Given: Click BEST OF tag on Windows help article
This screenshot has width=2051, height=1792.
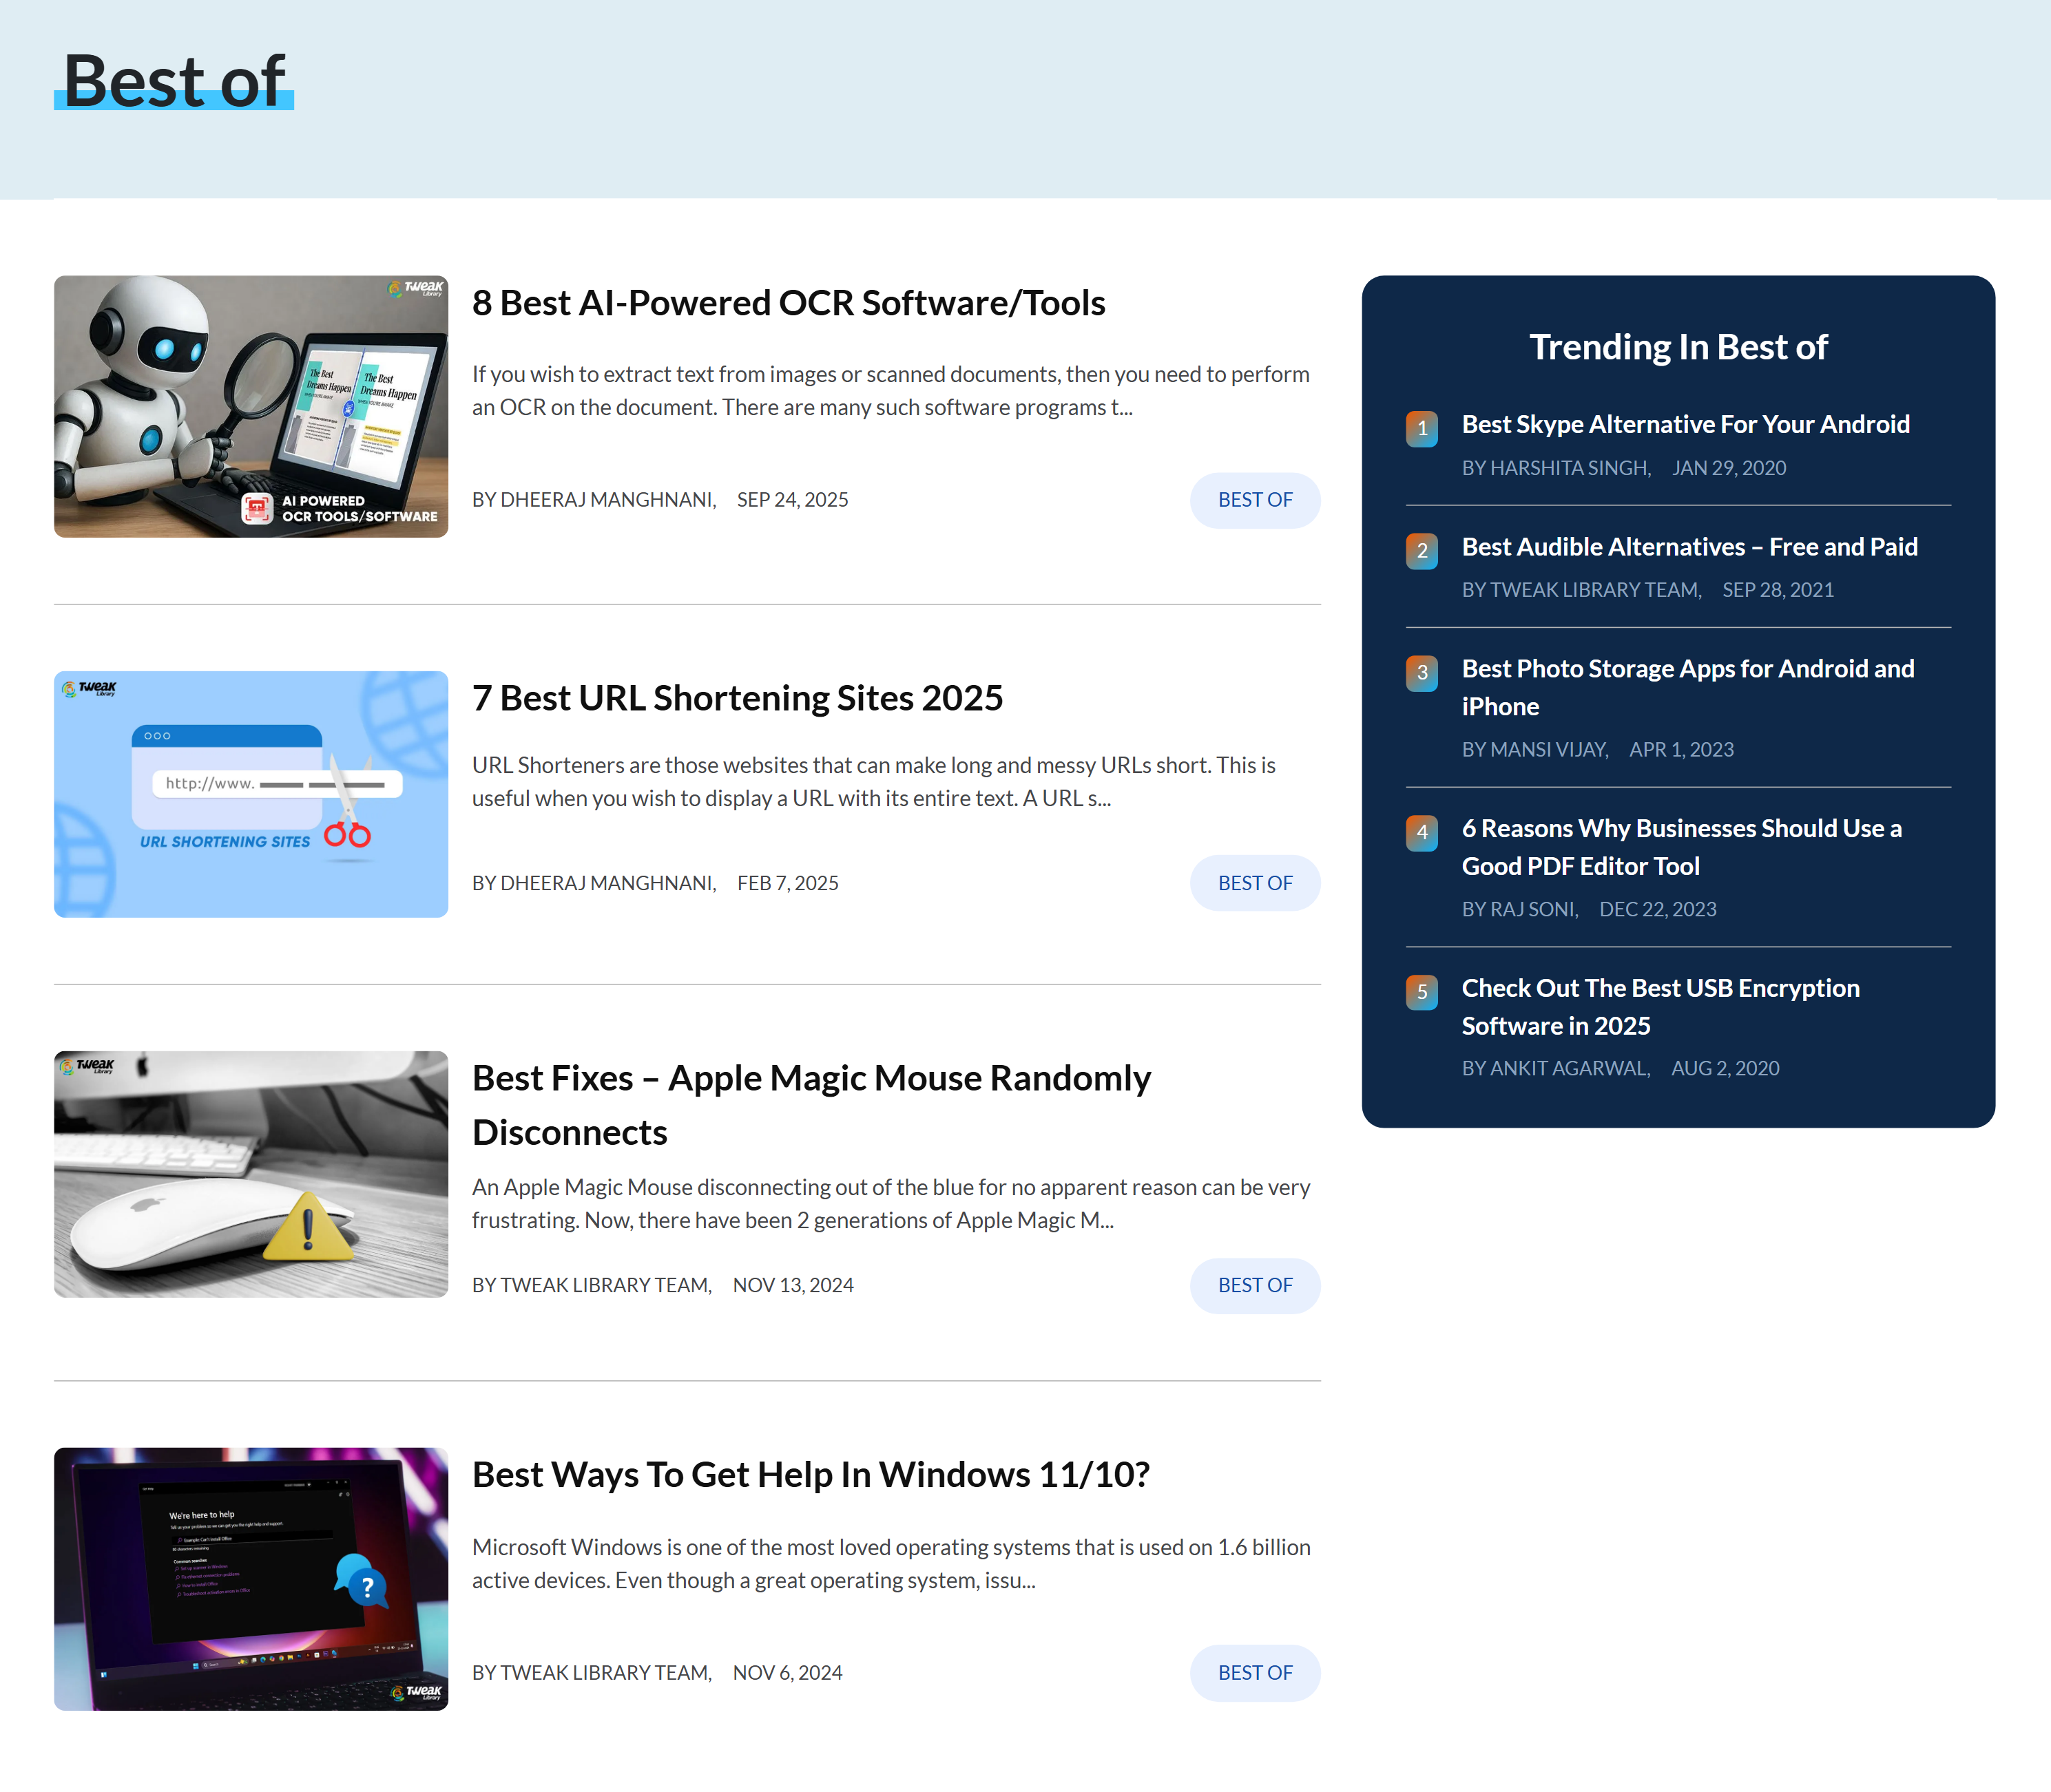Looking at the screenshot, I should 1255,1673.
